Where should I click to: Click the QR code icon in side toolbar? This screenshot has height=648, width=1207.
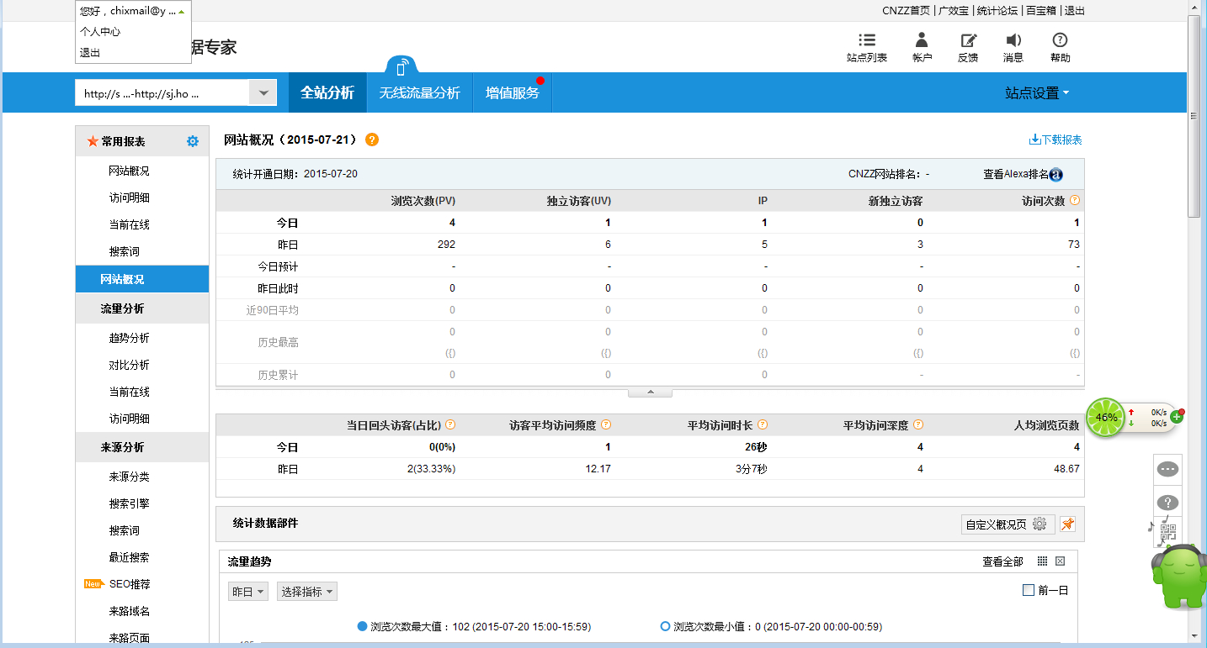coord(1167,531)
